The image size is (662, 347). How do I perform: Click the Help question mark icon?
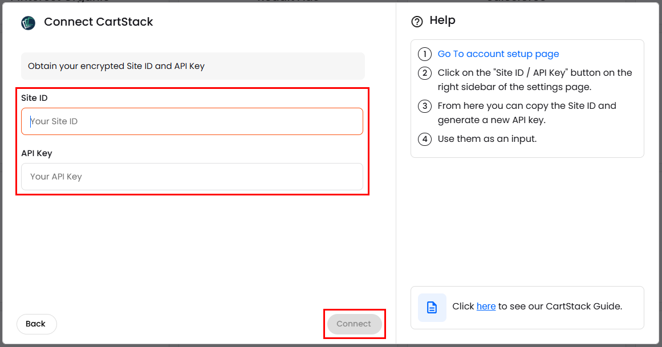click(417, 22)
